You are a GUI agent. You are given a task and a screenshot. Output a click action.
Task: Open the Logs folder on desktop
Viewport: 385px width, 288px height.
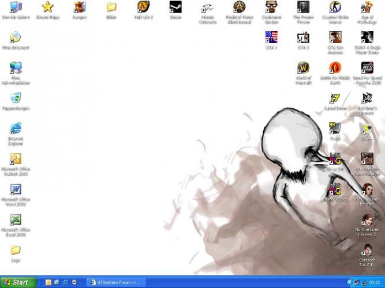point(16,251)
